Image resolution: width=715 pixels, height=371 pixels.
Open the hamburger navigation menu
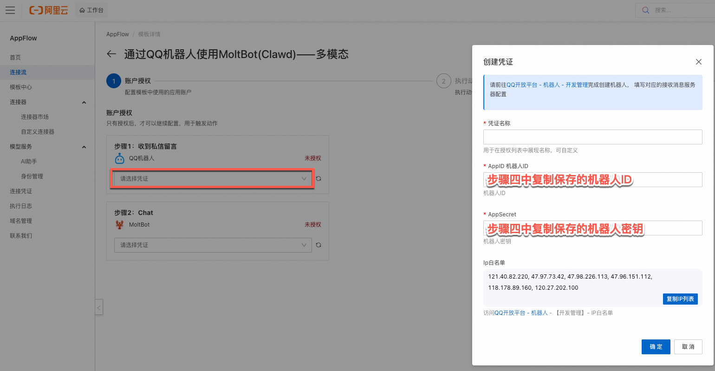(10, 10)
